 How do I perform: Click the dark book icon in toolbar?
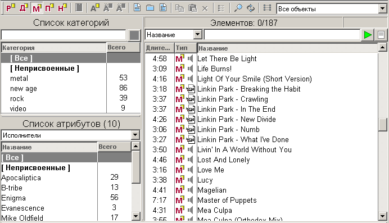79,8
